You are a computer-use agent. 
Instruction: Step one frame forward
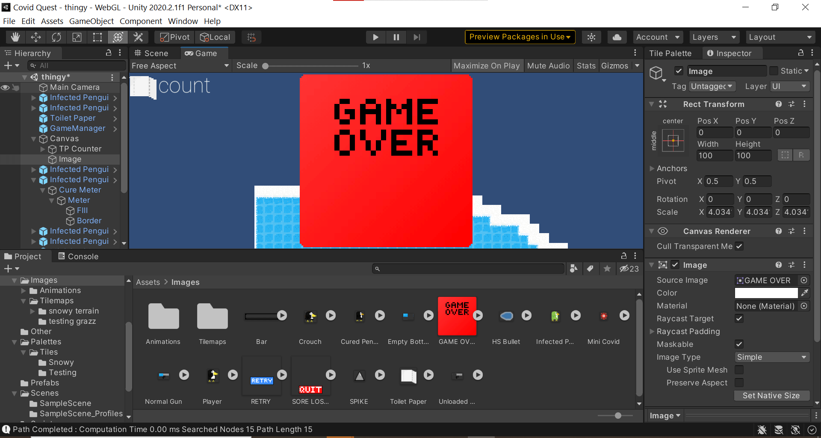(x=416, y=37)
